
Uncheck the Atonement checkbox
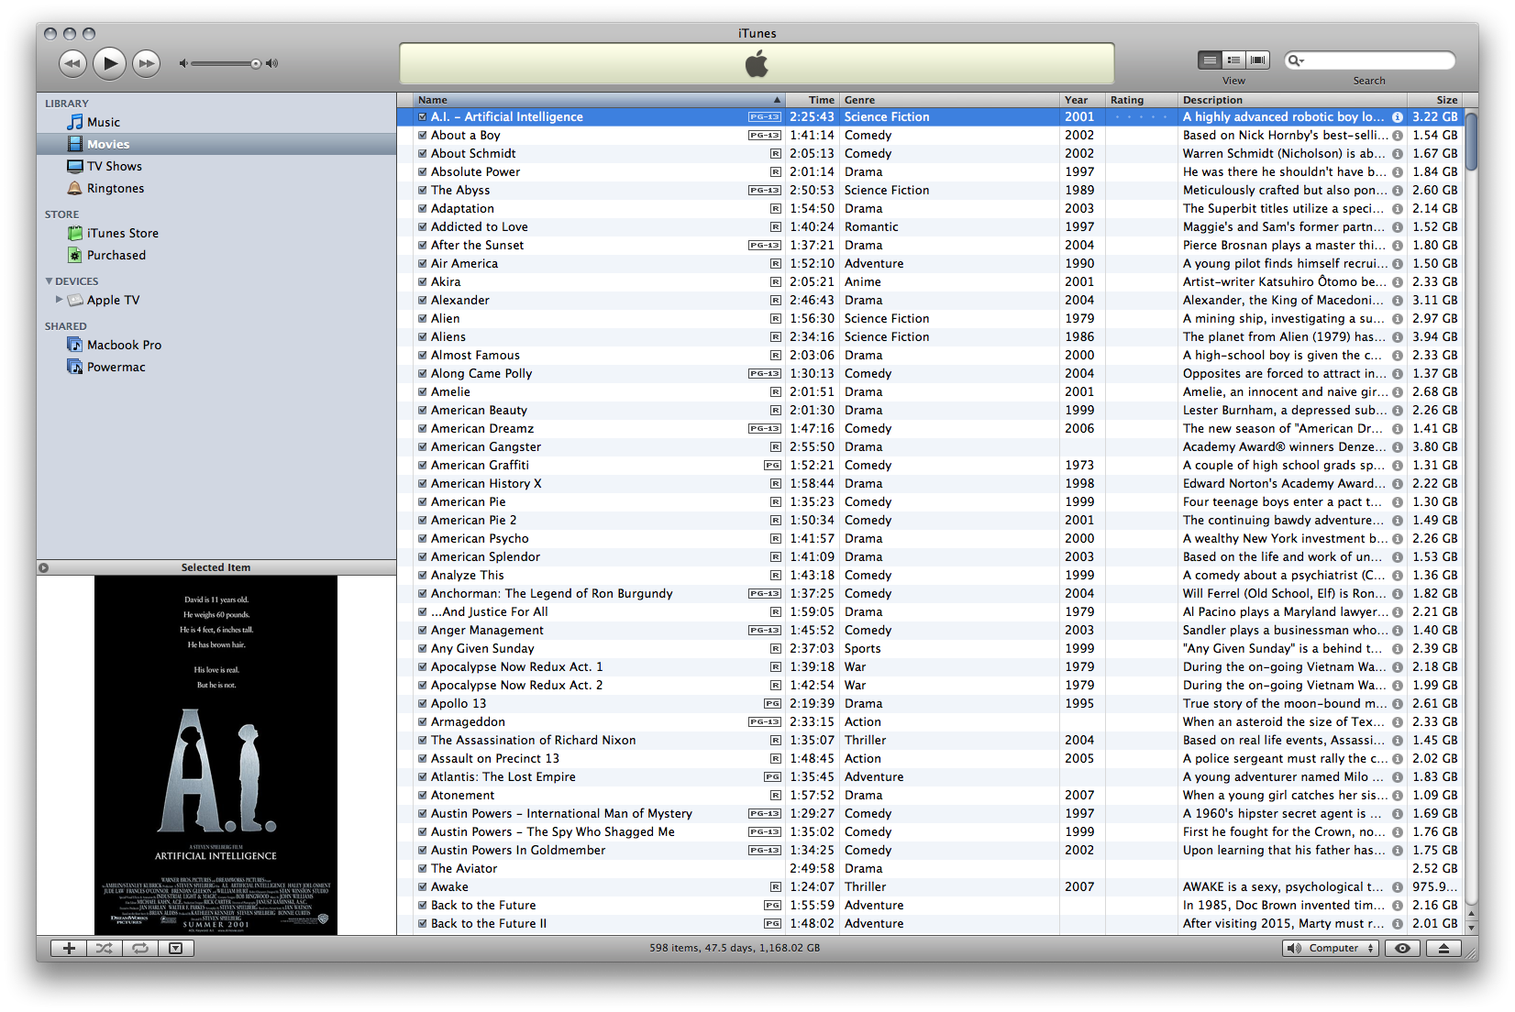tap(422, 795)
